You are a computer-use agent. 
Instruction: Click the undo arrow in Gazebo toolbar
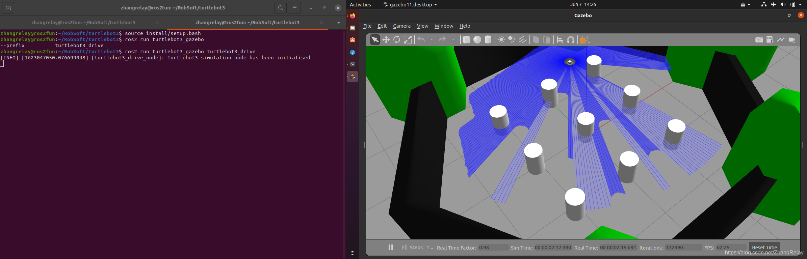pyautogui.click(x=421, y=40)
